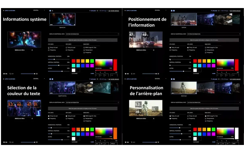Viewport: 244px width, 151px height.
Task: Click Apply & Return arrow in Positionnement de l'information panel
Action: click(x=125, y=11)
